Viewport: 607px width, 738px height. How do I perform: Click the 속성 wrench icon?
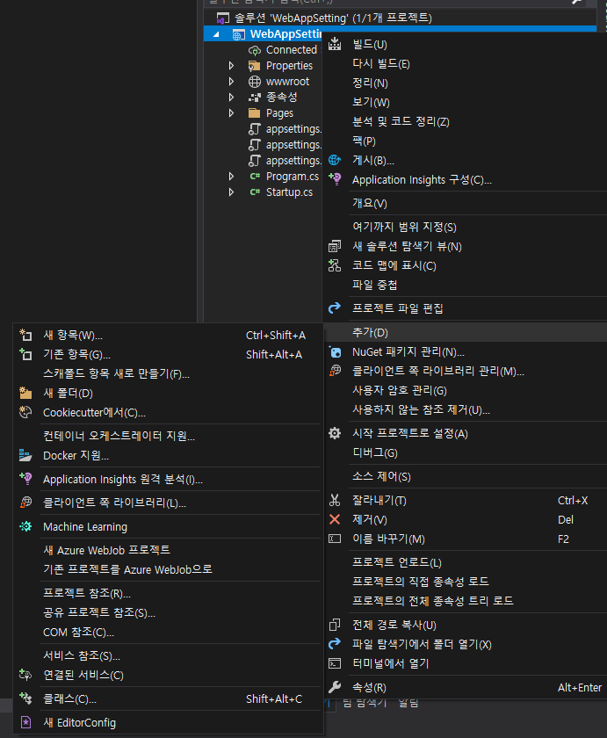click(335, 687)
